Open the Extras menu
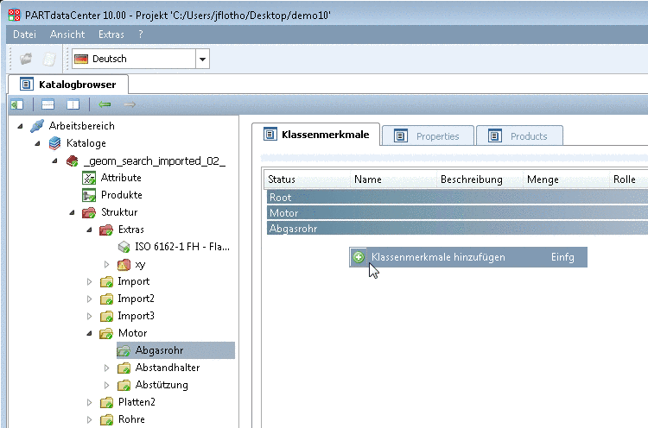The width and height of the screenshot is (648, 428). (111, 35)
